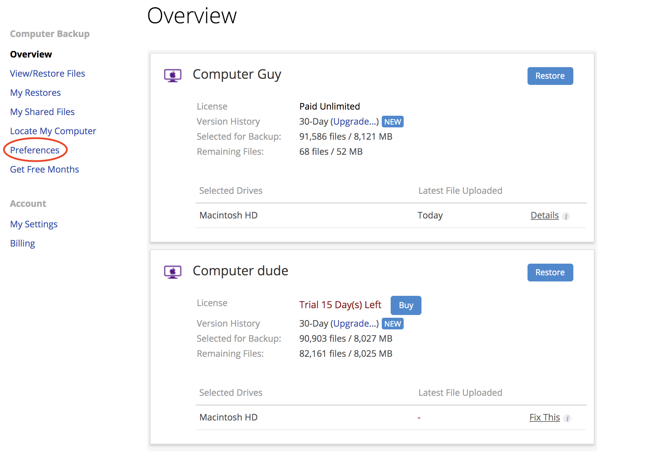Upgrade version history for Computer Guy
This screenshot has height=466, width=651.
[x=354, y=122]
